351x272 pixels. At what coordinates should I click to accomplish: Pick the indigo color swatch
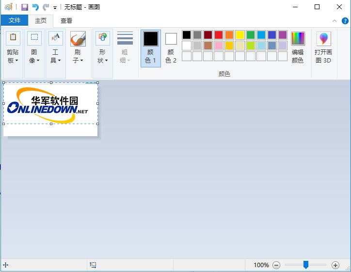coord(272,35)
